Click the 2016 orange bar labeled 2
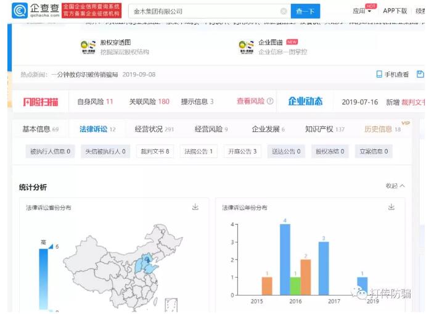 [306, 278]
